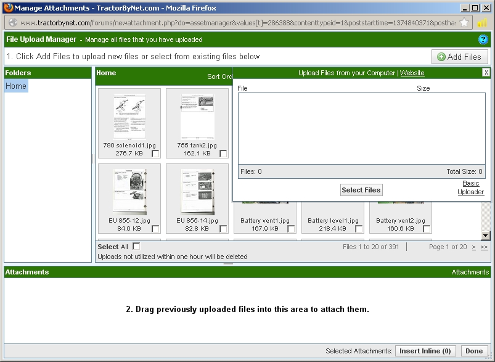Click the Add Files button
495x362 pixels.
[x=459, y=57]
